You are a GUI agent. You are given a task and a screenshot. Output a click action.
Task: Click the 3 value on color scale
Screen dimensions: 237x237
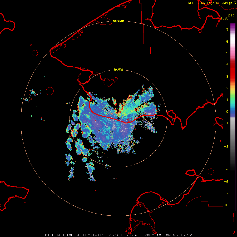tap(227, 76)
